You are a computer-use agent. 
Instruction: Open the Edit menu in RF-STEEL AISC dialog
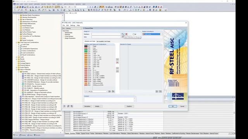tap(67, 25)
